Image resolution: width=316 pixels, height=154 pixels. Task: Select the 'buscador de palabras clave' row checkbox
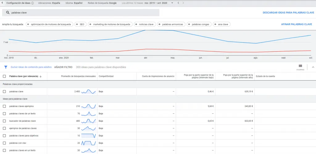coord(4,121)
